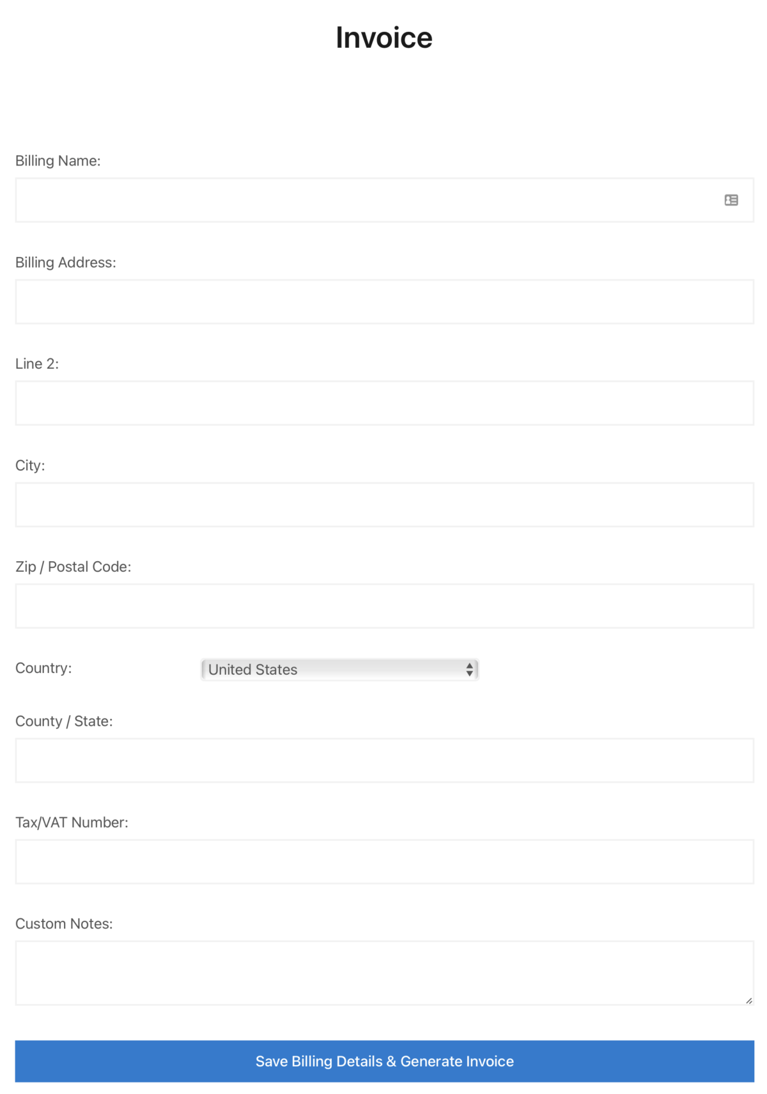Click the Billing Name label
This screenshot has width=767, height=1094.
[x=58, y=160]
